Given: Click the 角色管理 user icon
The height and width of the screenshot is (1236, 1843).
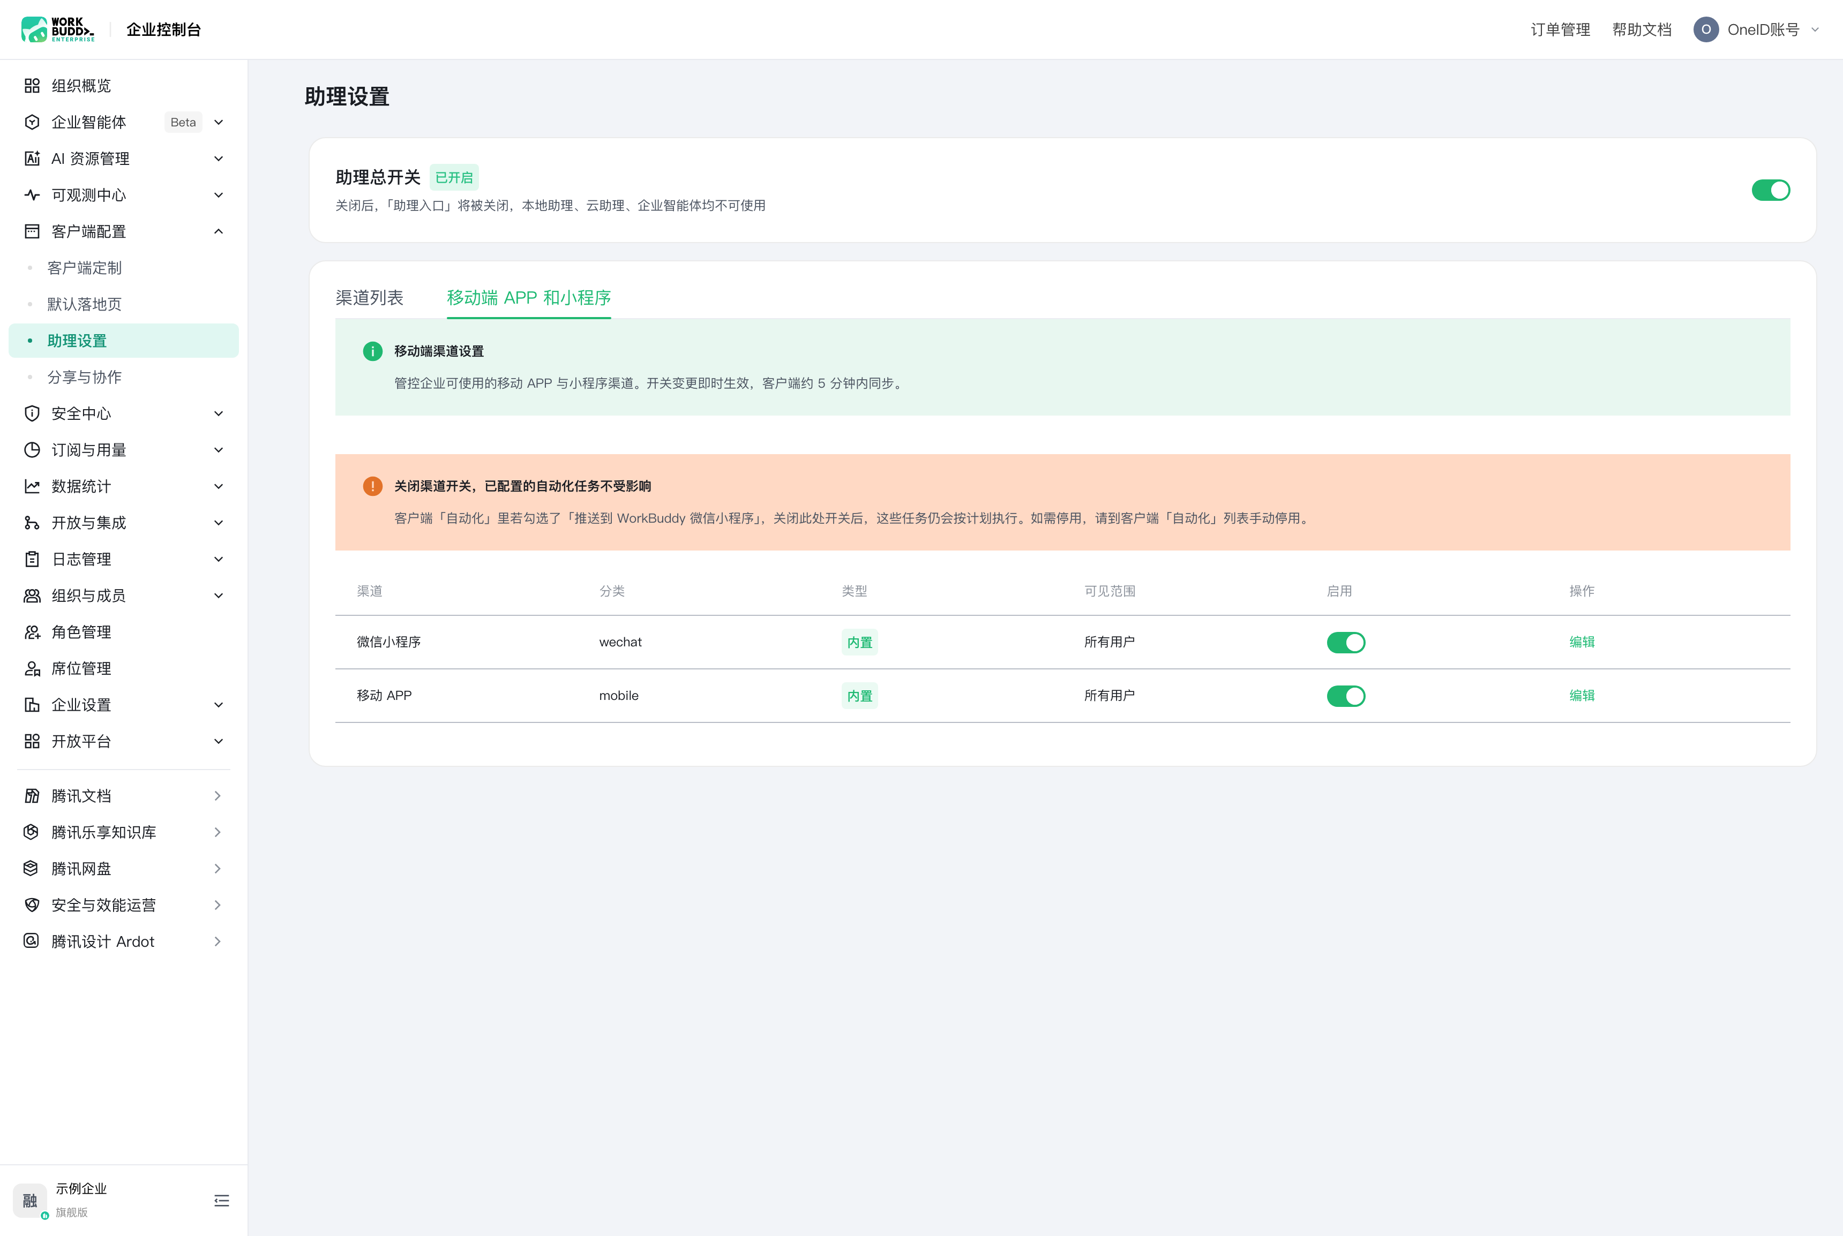Looking at the screenshot, I should click(x=32, y=631).
